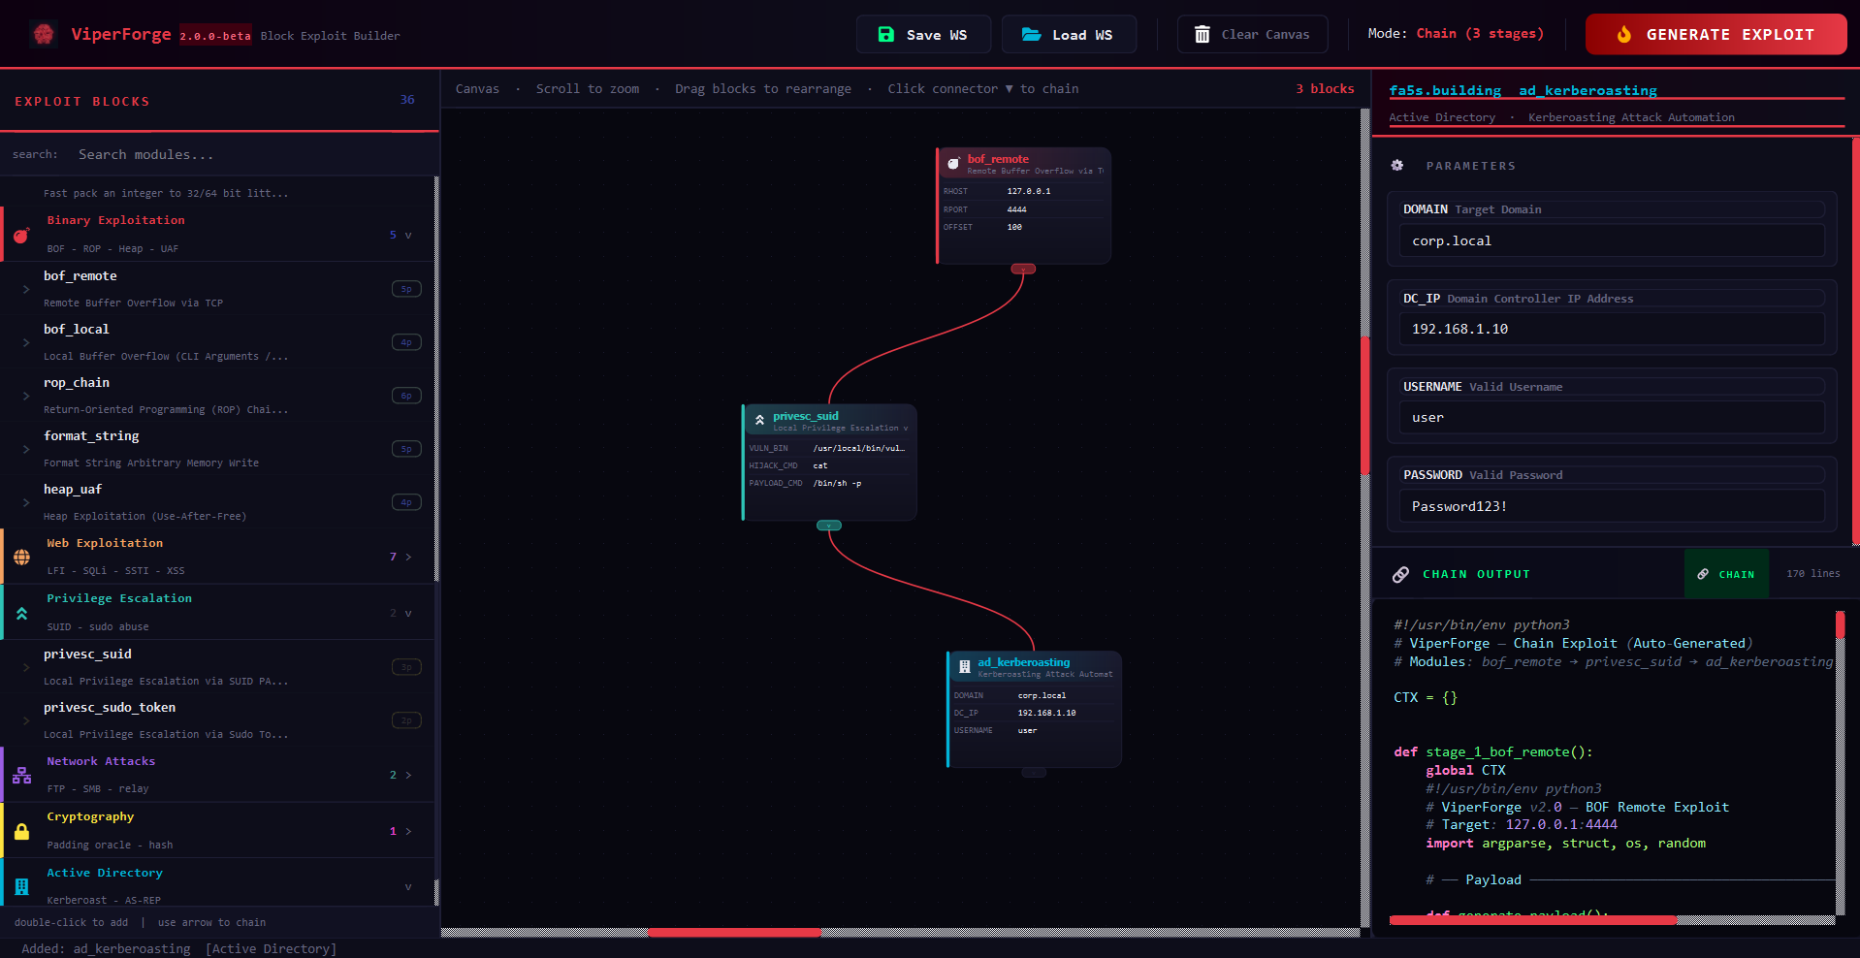Click the chain output horizontal scrollbar
The image size is (1860, 958).
pos(1532,919)
